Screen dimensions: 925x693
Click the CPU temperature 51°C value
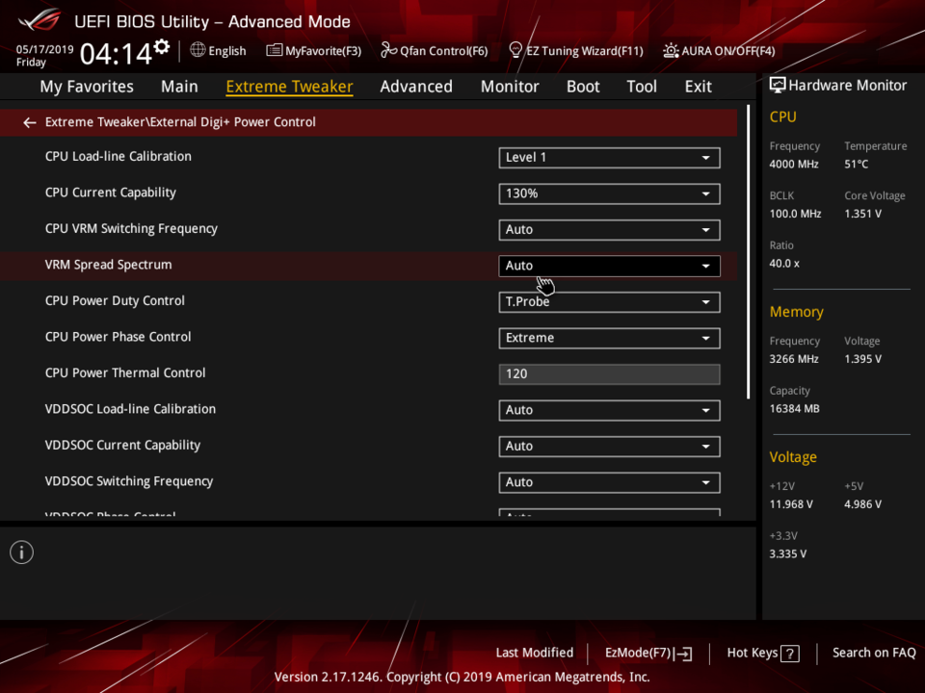pos(856,165)
